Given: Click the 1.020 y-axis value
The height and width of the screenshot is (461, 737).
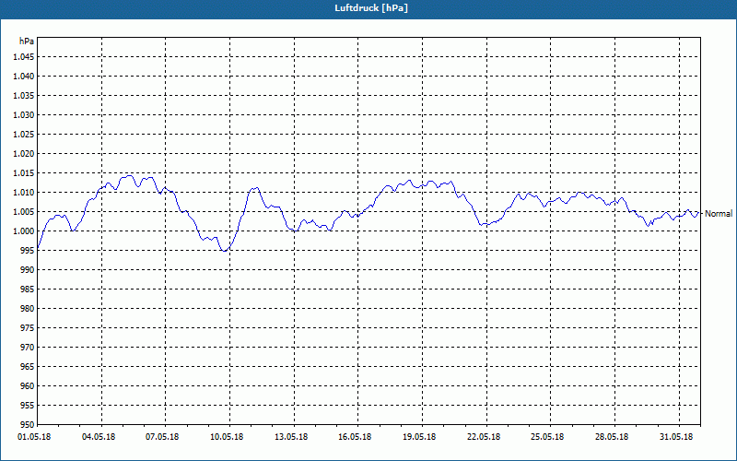Looking at the screenshot, I should click(25, 153).
